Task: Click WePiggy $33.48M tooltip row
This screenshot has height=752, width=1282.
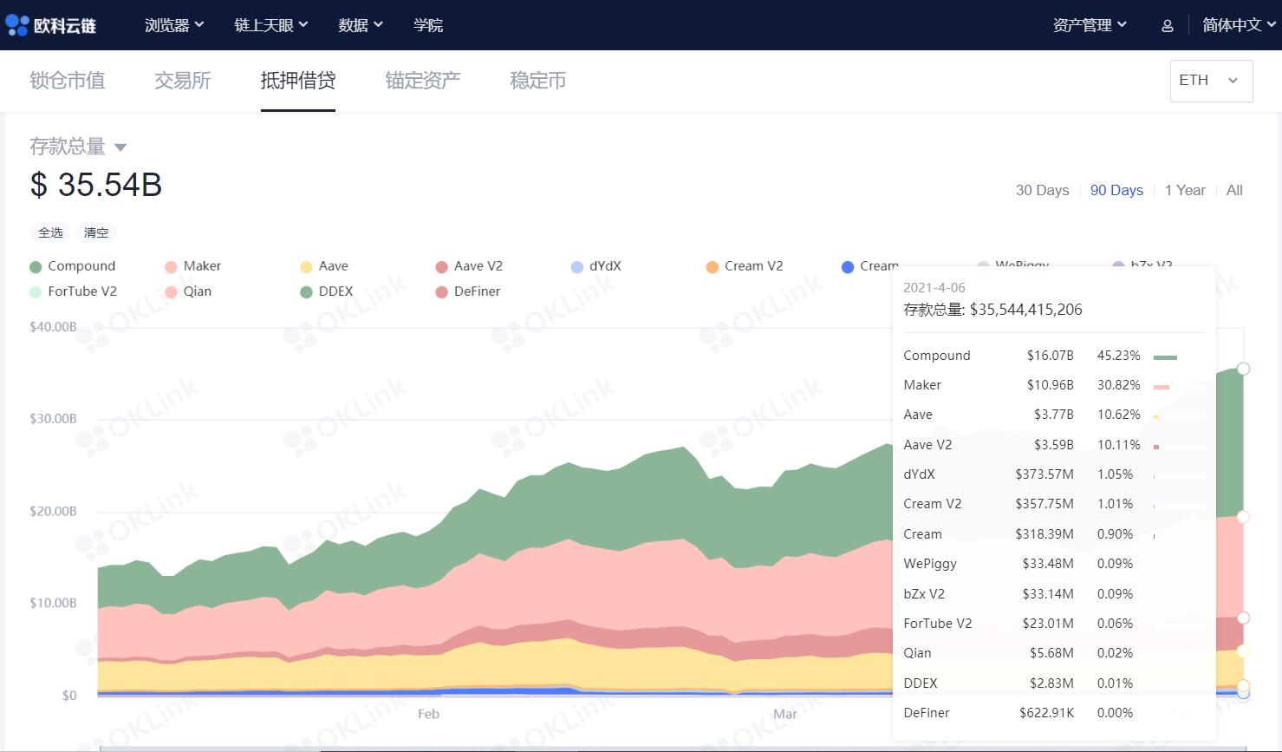Action: tap(1054, 564)
